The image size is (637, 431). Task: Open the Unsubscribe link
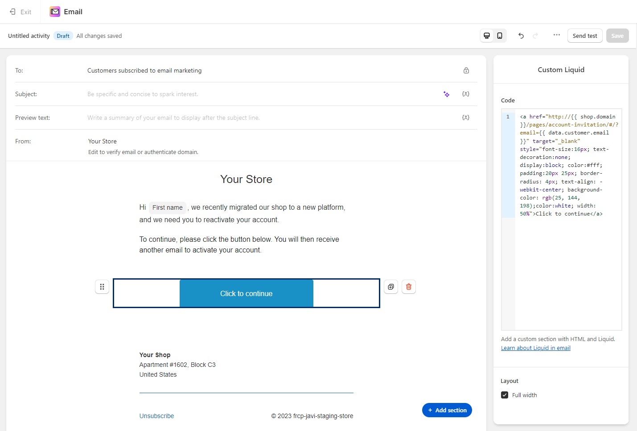156,415
